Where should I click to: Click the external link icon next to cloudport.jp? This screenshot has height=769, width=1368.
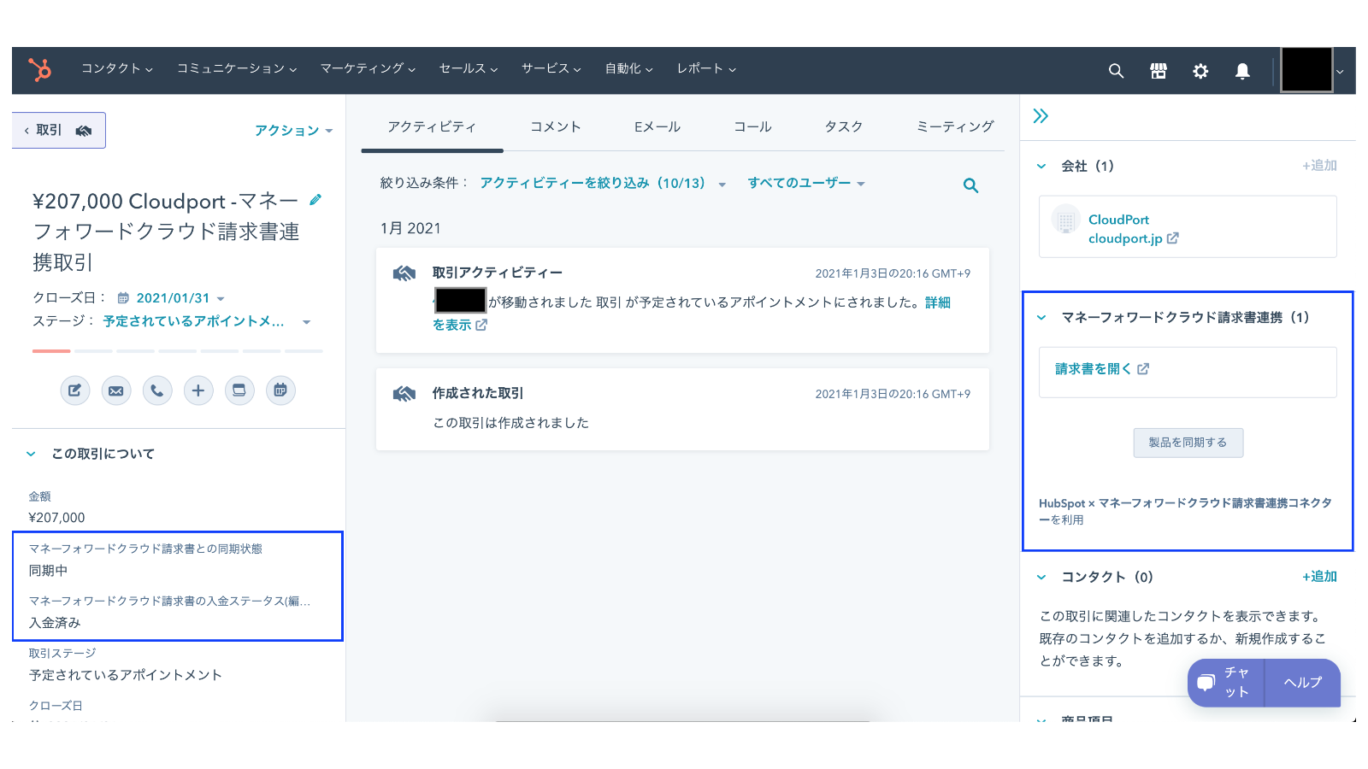[x=1173, y=238]
